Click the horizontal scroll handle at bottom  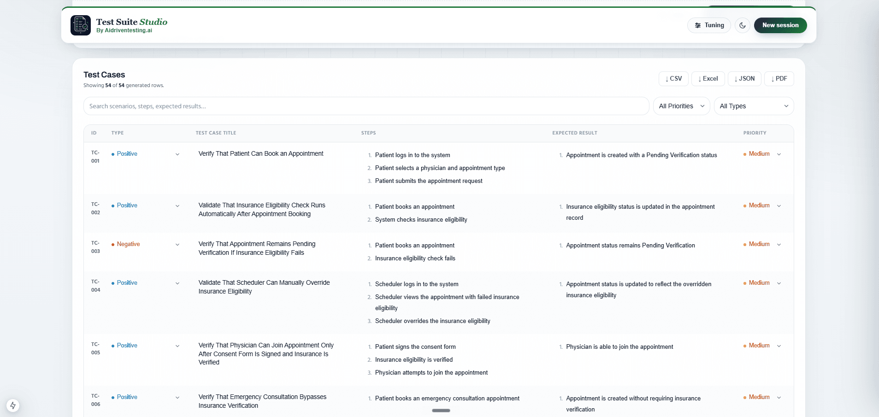coord(441,411)
